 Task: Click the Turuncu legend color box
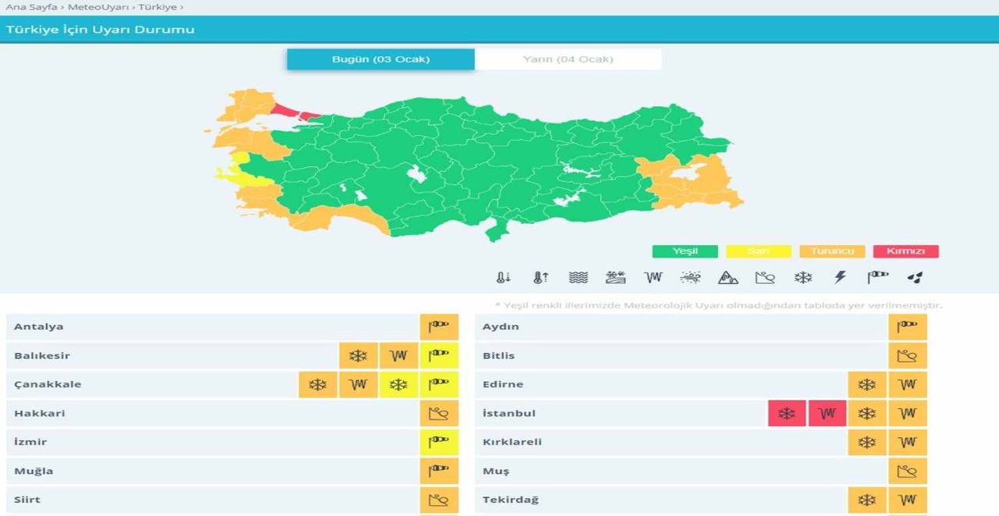coord(832,251)
